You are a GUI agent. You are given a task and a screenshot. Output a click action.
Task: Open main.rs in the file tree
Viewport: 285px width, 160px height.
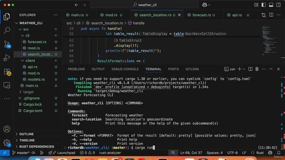pos(32,86)
